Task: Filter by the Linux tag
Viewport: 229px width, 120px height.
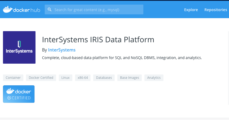Action: [65, 78]
